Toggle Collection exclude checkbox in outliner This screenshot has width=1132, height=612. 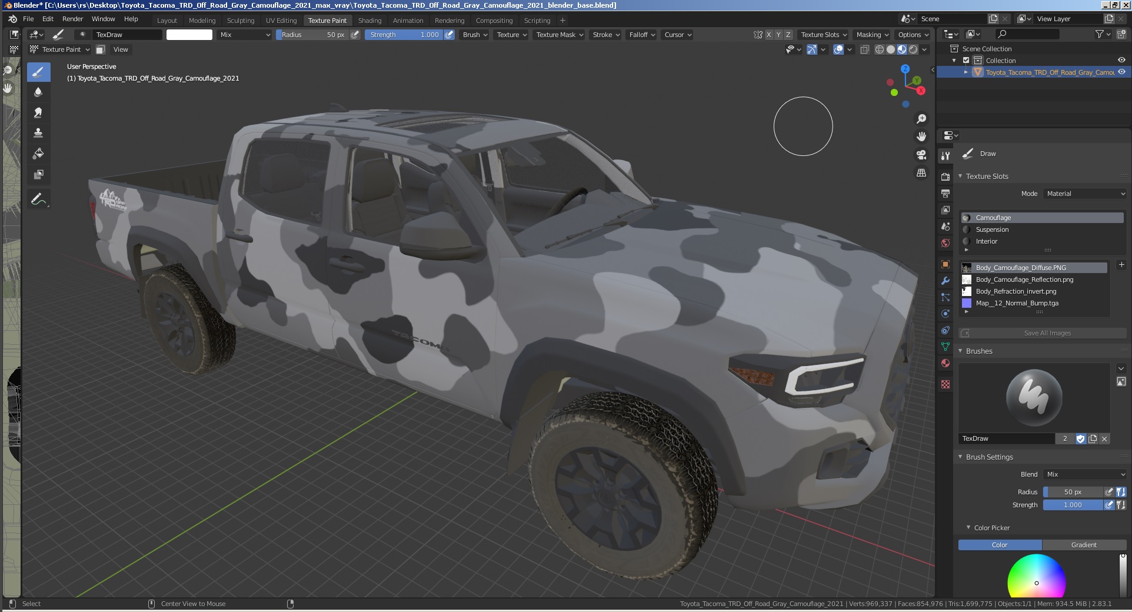click(x=966, y=61)
